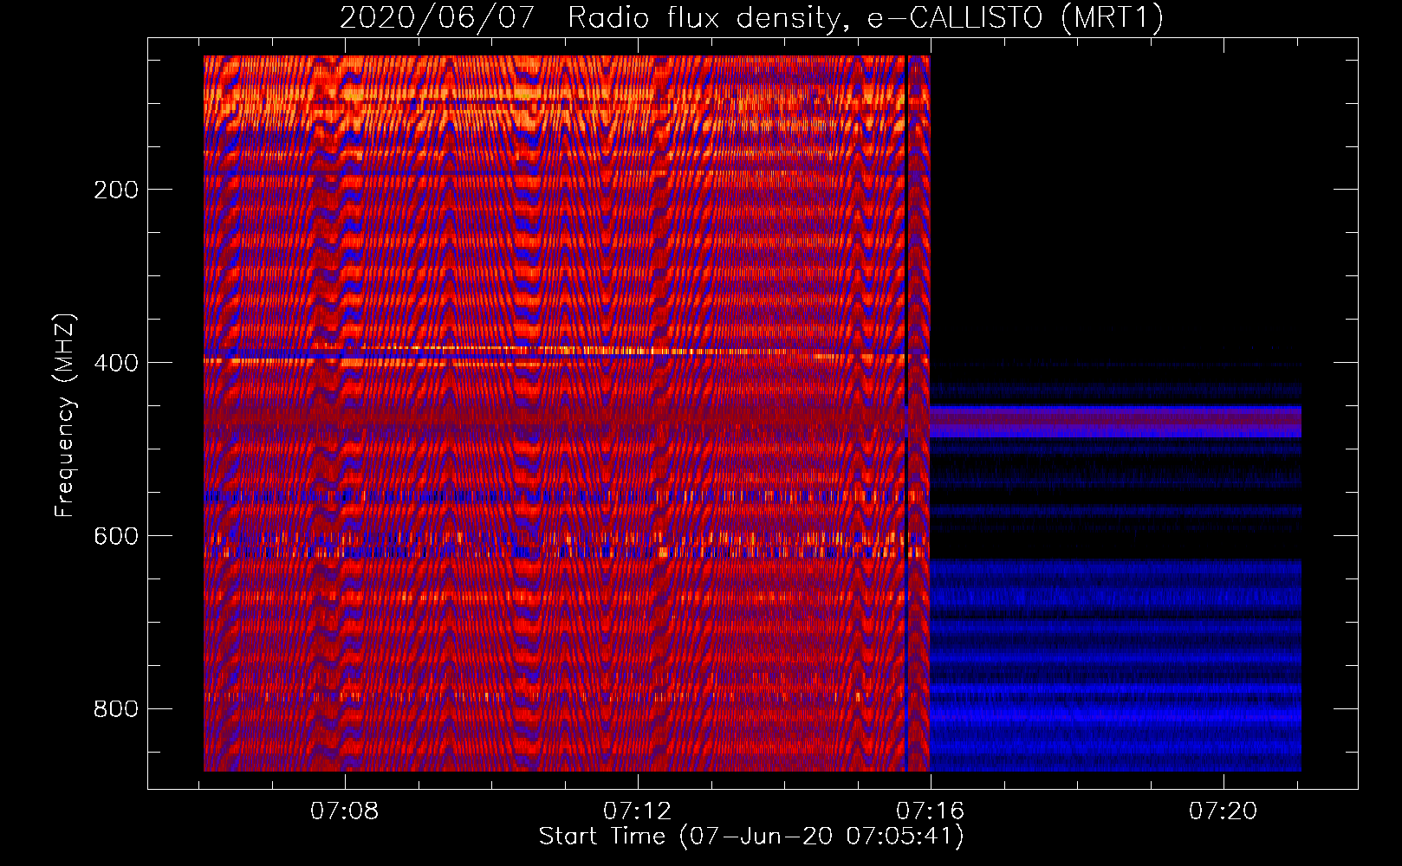Select the '400' frequency axis label
This screenshot has width=1402, height=866.
click(x=116, y=363)
